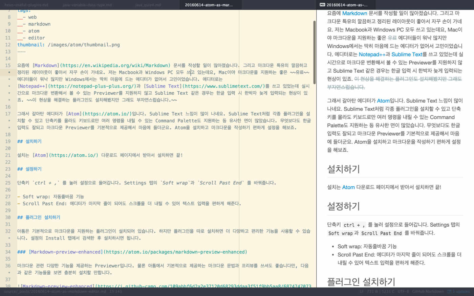Click the LF line-ending indicator
Screen dimensions: 474x296
pyautogui.click(x=361, y=291)
